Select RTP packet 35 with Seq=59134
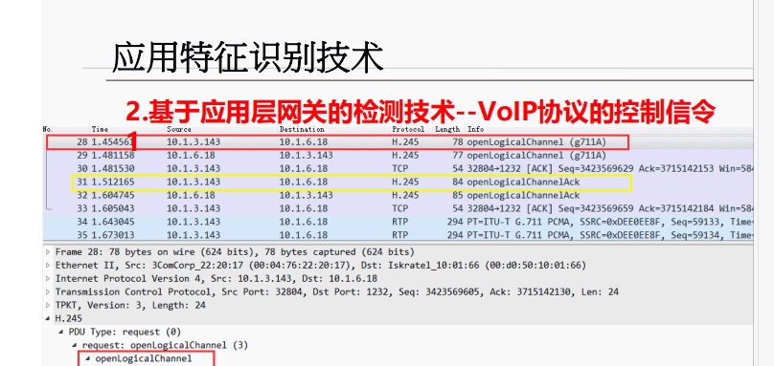Screen dimensions: 774x366 click(398, 235)
